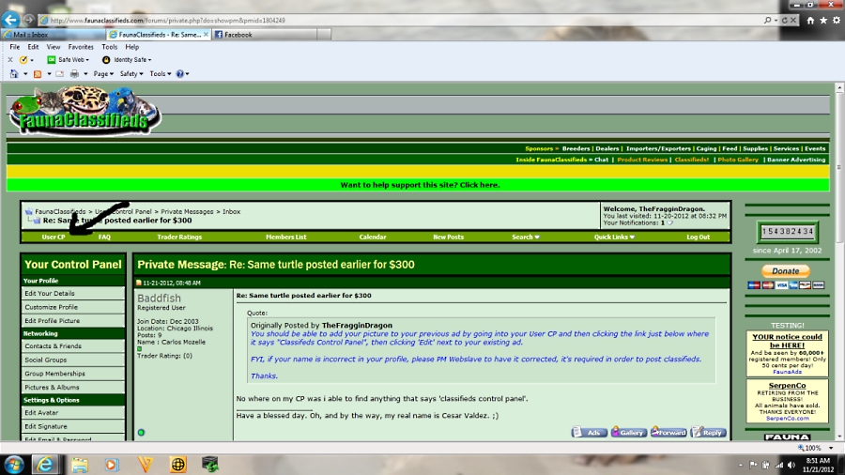Click the browser Forward arrow button
Screen dimensions: 845x475
click(28, 21)
